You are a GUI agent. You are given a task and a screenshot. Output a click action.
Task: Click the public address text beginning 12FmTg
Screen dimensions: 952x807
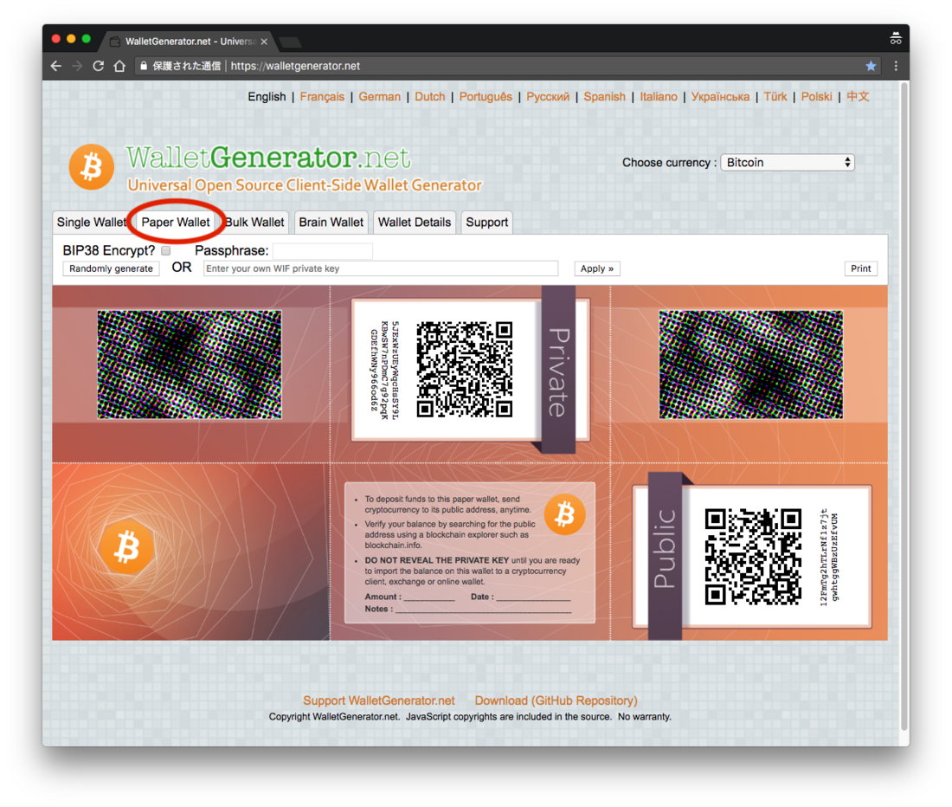point(828,557)
